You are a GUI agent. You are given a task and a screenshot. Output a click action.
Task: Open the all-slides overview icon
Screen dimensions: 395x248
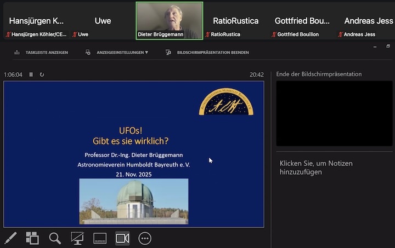point(32,238)
